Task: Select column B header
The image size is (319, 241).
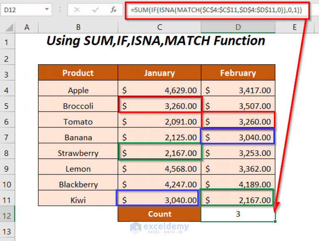Action: [78, 27]
